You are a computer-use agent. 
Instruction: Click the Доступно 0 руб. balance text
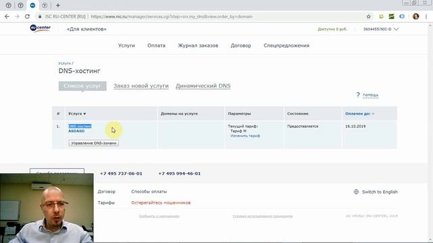pyautogui.click(x=332, y=29)
